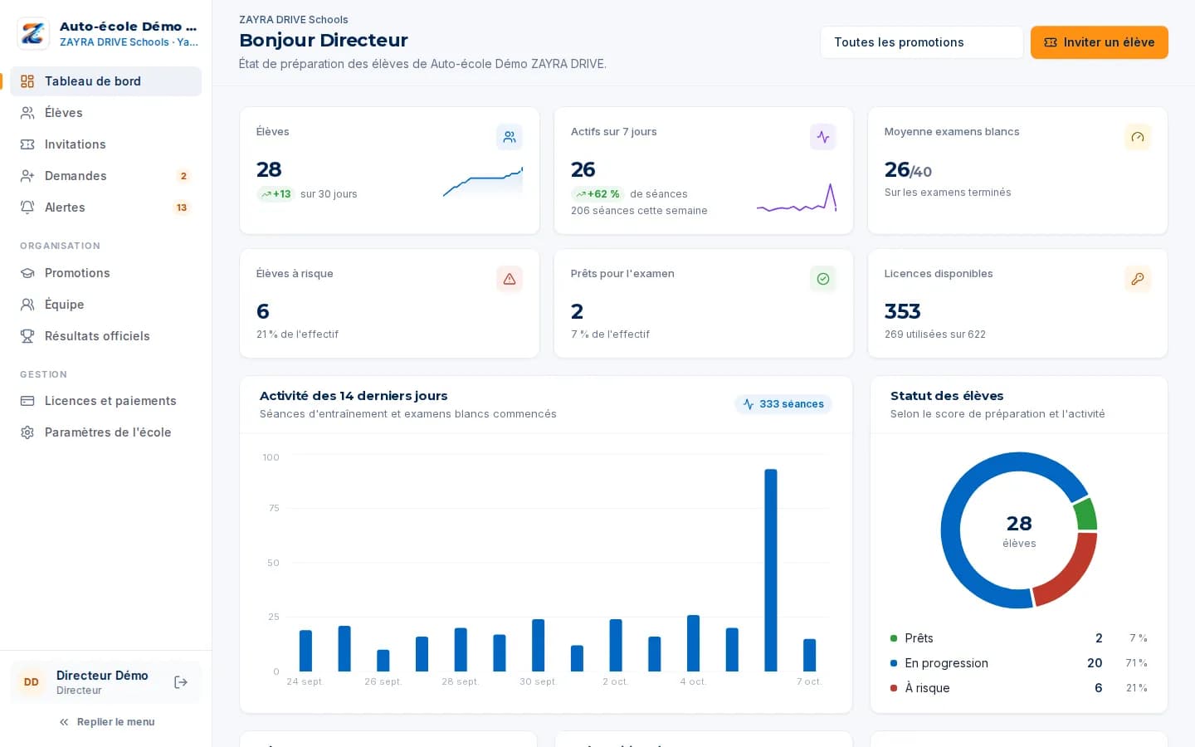Click the Replier le menu chevrons icon
Image resolution: width=1195 pixels, height=747 pixels.
[64, 722]
